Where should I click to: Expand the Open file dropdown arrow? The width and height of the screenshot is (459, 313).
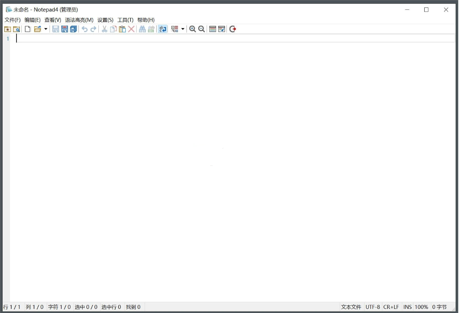(x=45, y=29)
